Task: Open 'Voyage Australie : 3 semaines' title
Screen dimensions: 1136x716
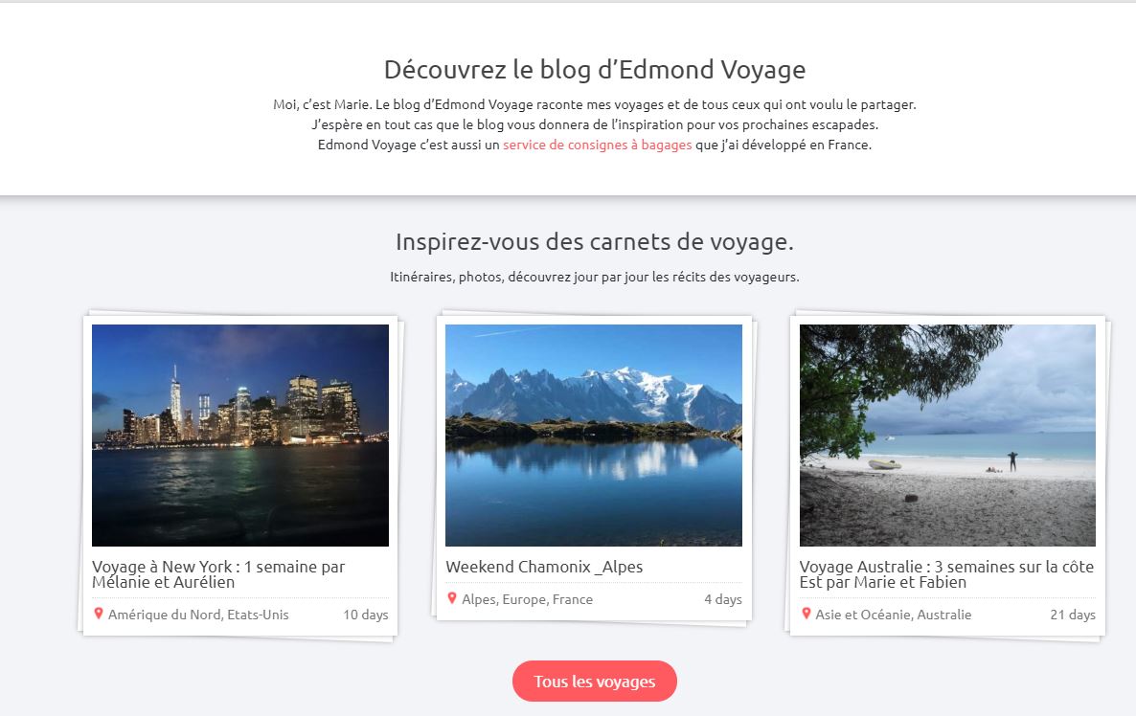Action: [947, 574]
